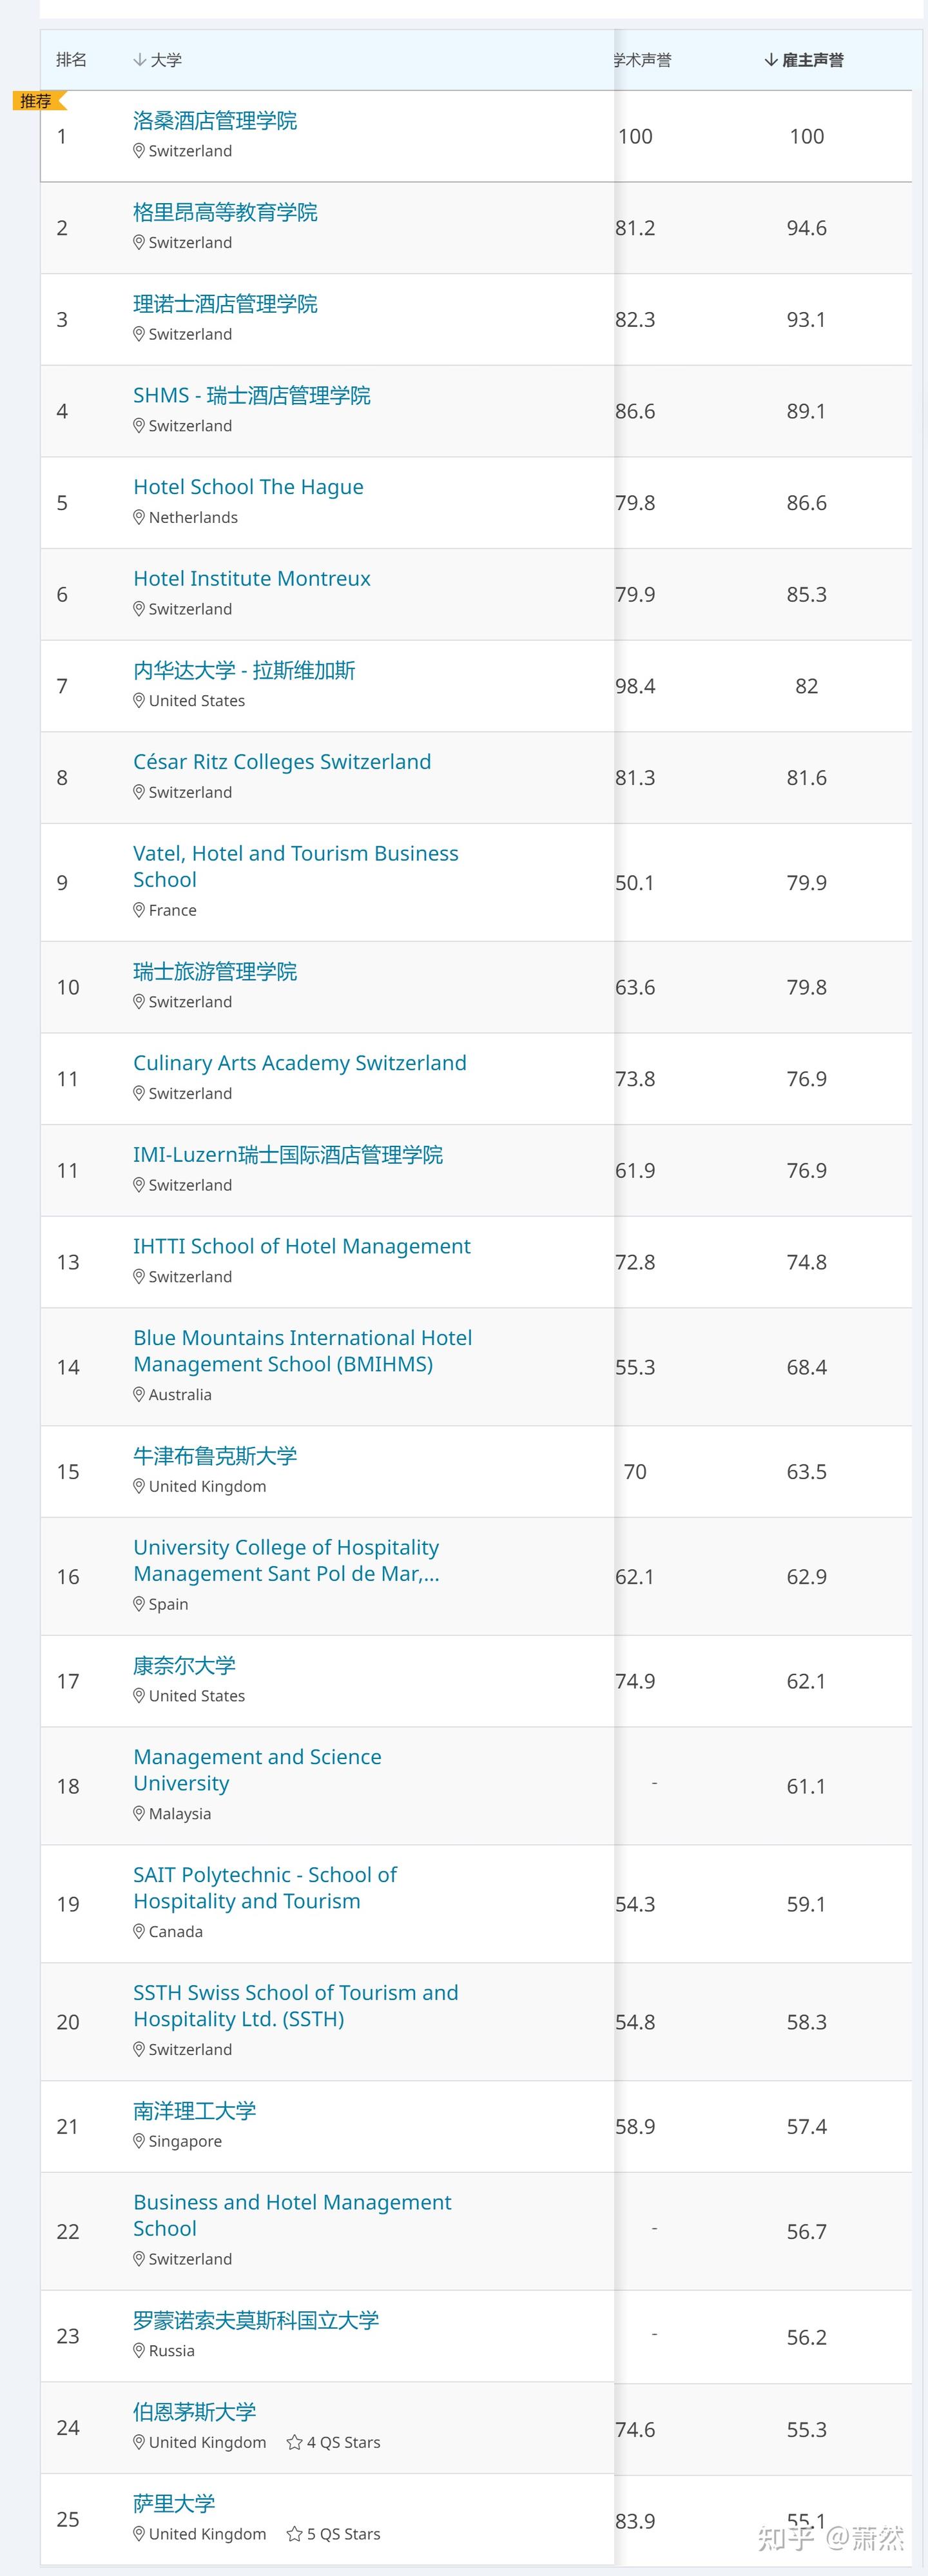Screen dimensions: 928x2576
Task: Click employer score 93.1
Action: (806, 319)
